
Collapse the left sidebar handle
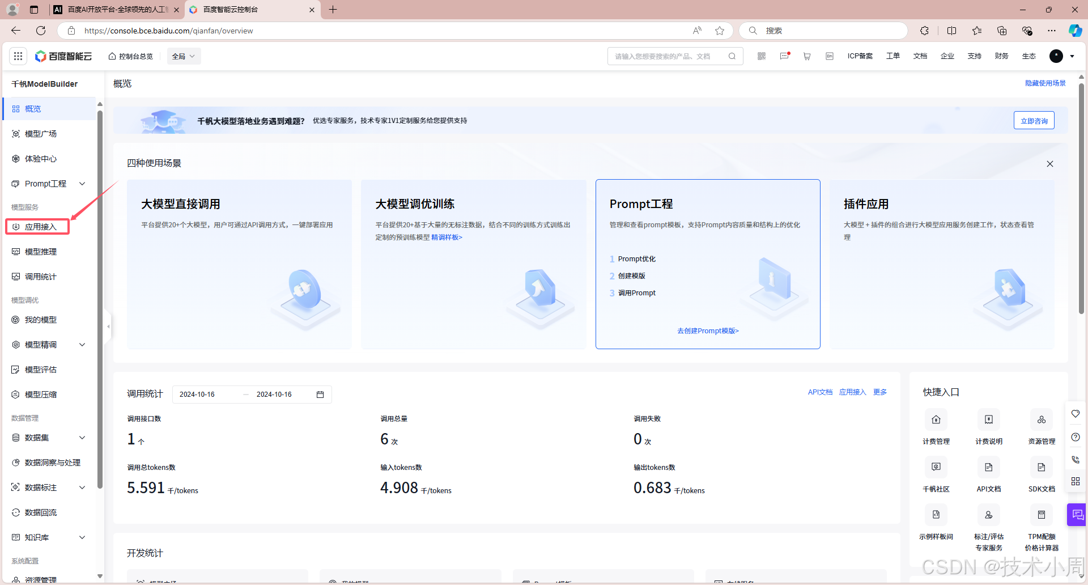click(x=108, y=327)
